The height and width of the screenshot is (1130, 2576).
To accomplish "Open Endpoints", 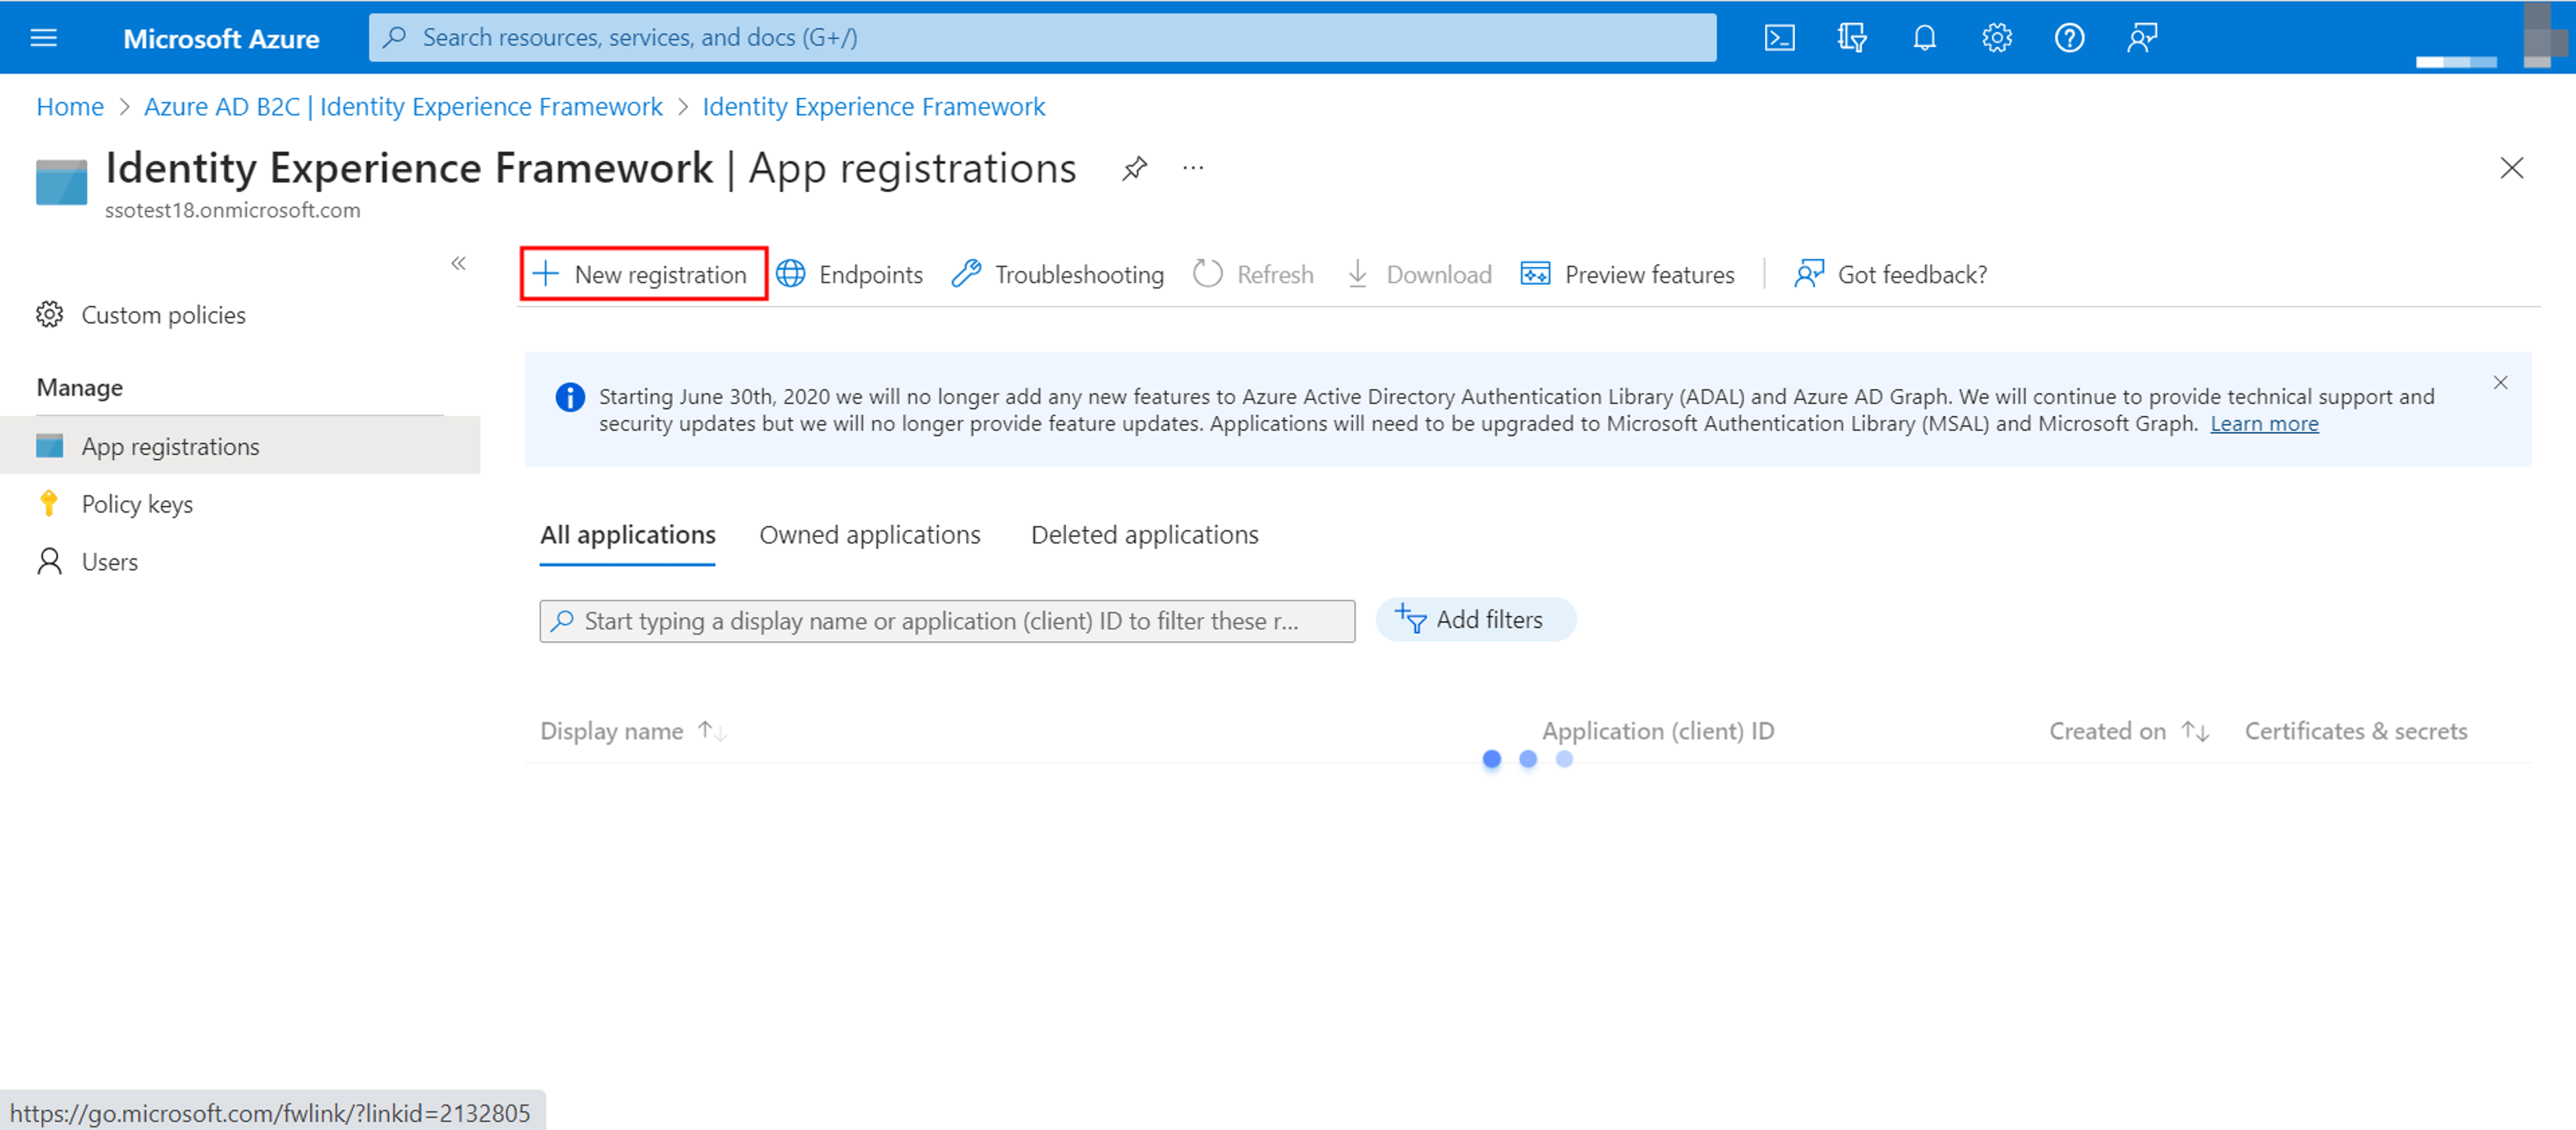I will (850, 274).
